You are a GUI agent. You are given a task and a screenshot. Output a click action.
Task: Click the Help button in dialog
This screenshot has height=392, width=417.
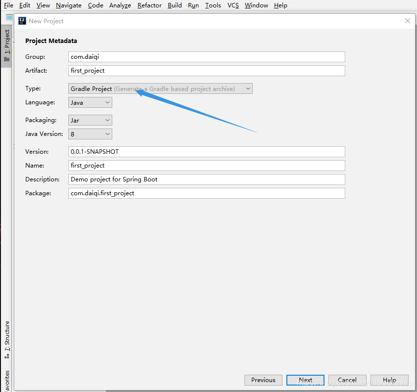click(x=389, y=380)
